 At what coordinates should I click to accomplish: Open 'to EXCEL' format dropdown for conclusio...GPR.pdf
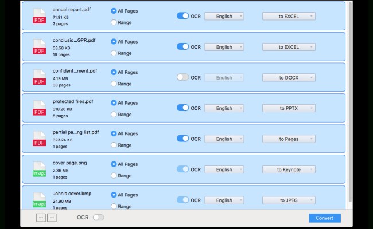click(289, 47)
